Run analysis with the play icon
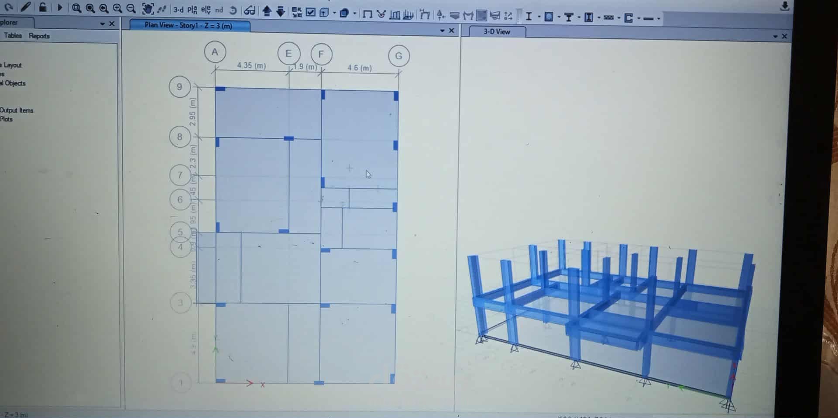The width and height of the screenshot is (838, 418). [x=60, y=7]
